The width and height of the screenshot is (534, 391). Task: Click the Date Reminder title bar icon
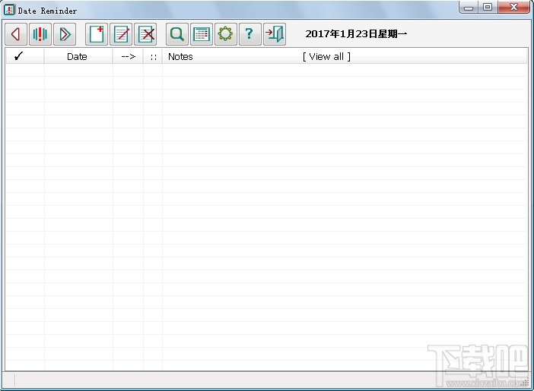(x=9, y=10)
